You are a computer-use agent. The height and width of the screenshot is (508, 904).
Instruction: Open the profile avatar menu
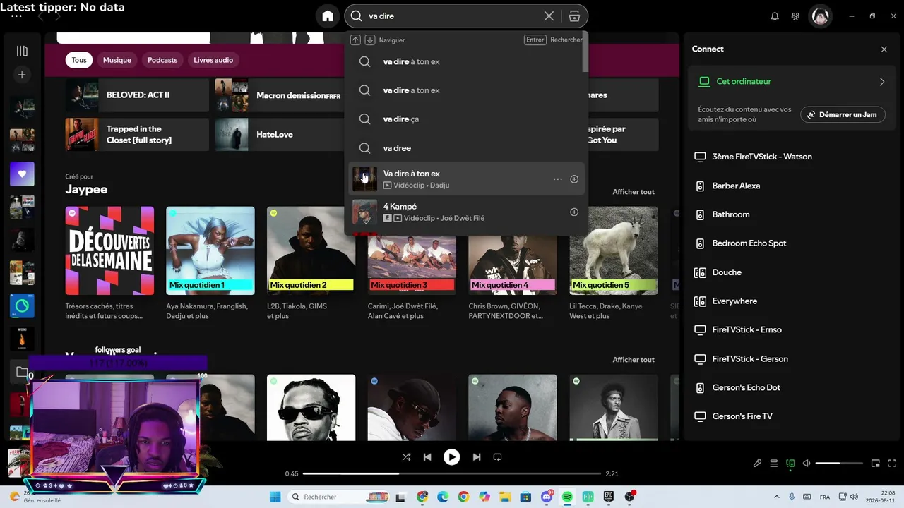click(821, 16)
